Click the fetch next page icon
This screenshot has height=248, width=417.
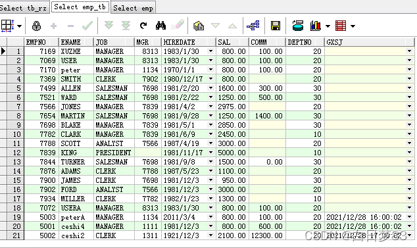click(109, 26)
